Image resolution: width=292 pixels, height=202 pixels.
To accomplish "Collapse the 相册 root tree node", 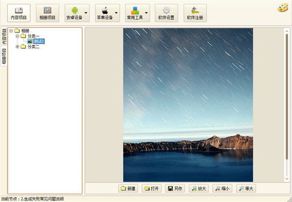I will [11, 31].
